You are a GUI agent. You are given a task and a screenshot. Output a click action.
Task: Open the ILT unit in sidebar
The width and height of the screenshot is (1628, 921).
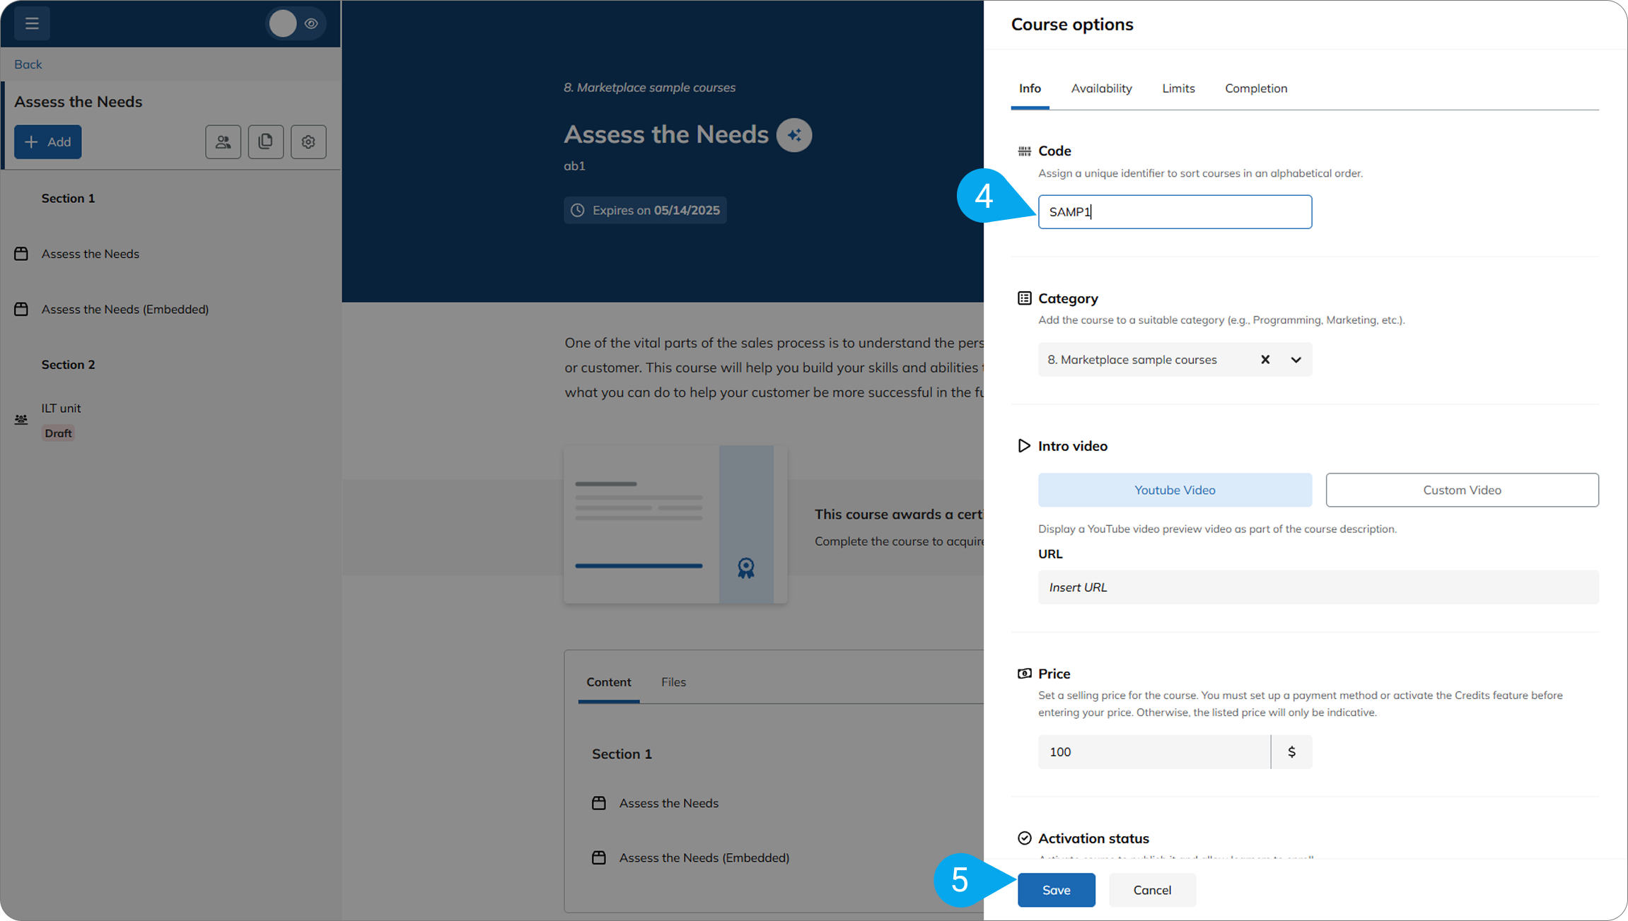tap(61, 409)
